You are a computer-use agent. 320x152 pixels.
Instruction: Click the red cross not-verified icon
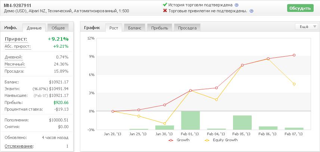click(165, 10)
